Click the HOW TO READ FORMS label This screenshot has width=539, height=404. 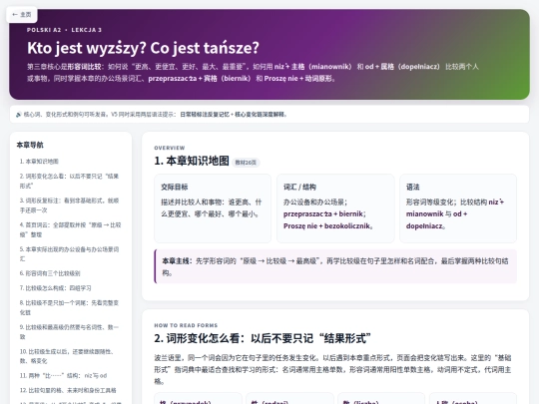(x=186, y=325)
